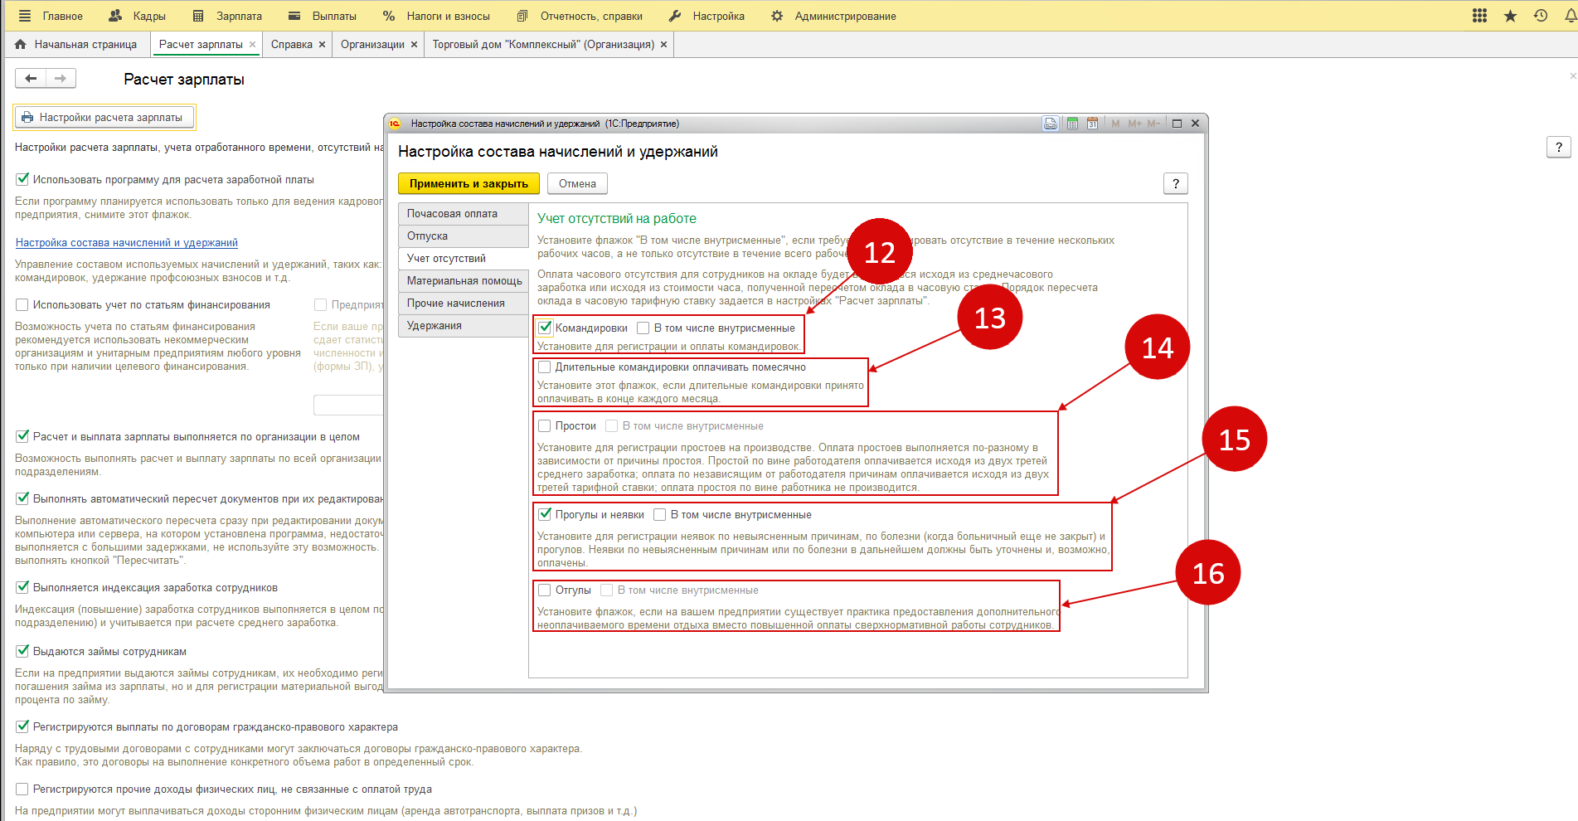Enable Регистрируются прочие доходы физических лиц
This screenshot has width=1578, height=821.
pos(22,789)
